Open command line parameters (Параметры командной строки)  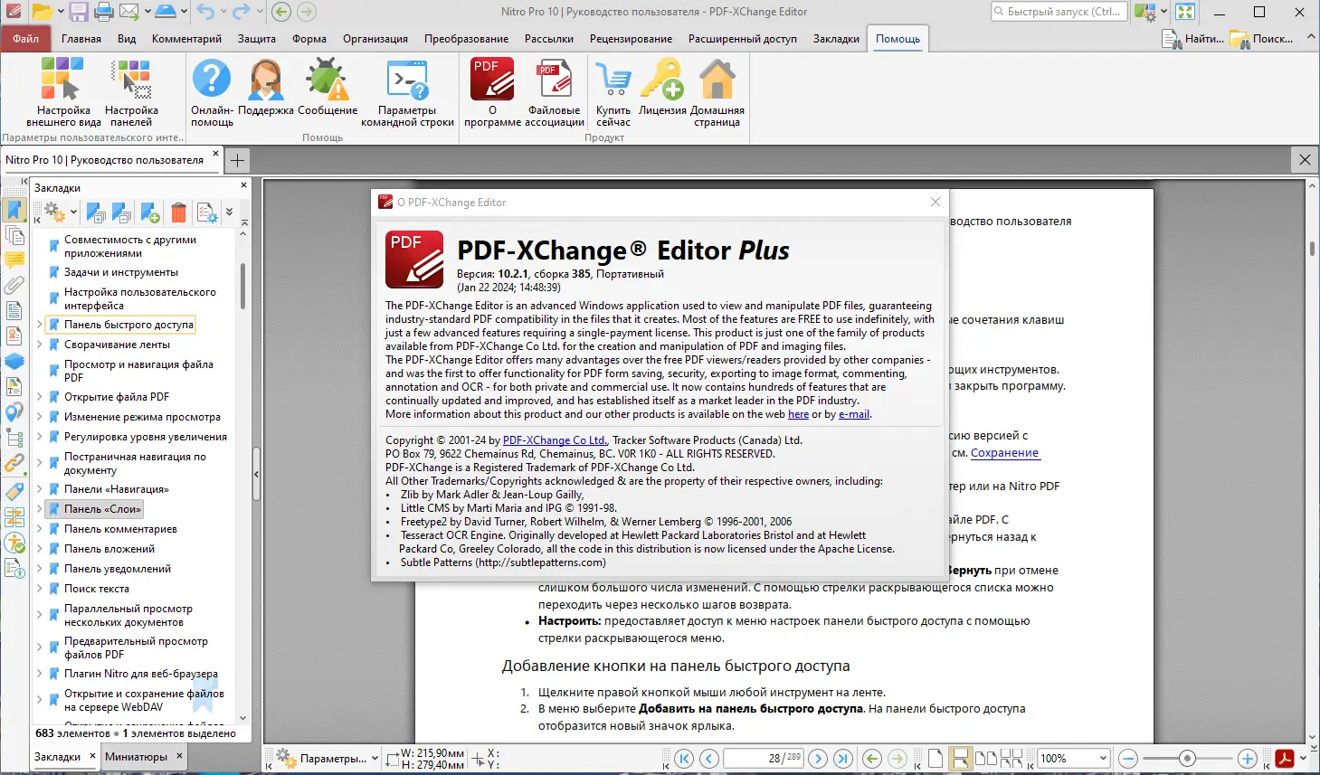(x=407, y=91)
